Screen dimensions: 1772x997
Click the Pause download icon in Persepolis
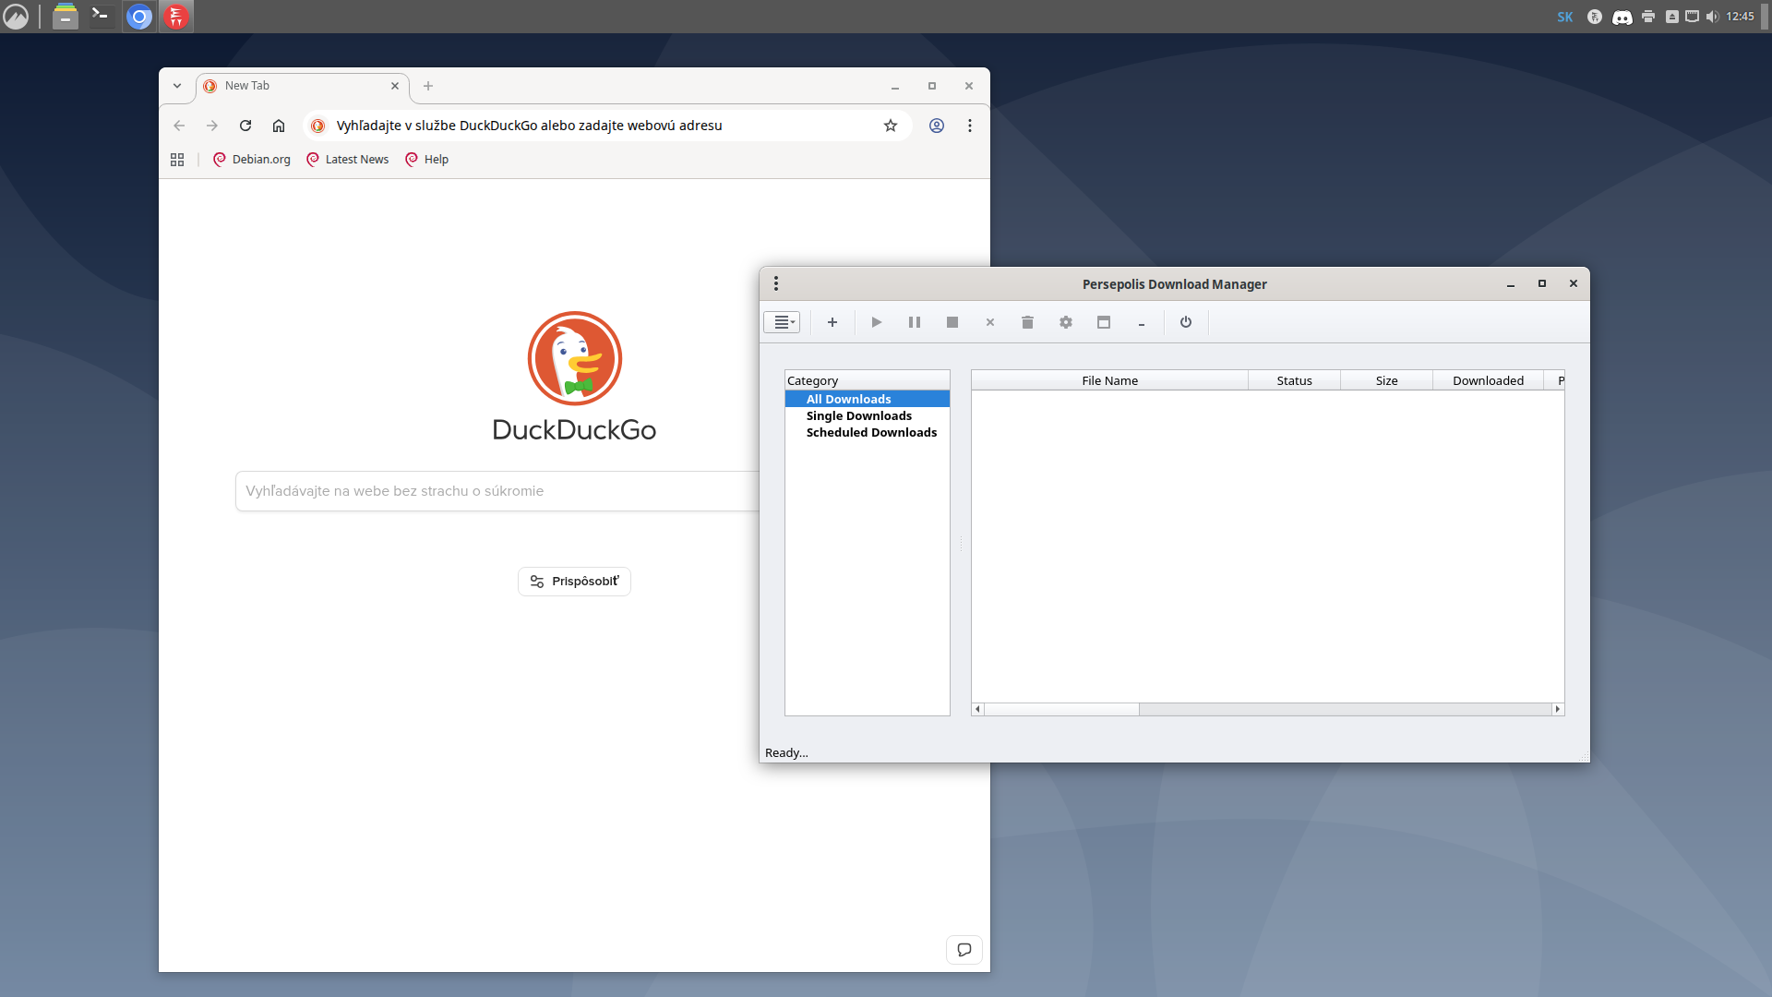coord(915,322)
